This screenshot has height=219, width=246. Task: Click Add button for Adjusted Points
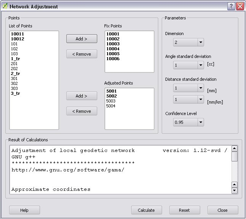point(82,96)
